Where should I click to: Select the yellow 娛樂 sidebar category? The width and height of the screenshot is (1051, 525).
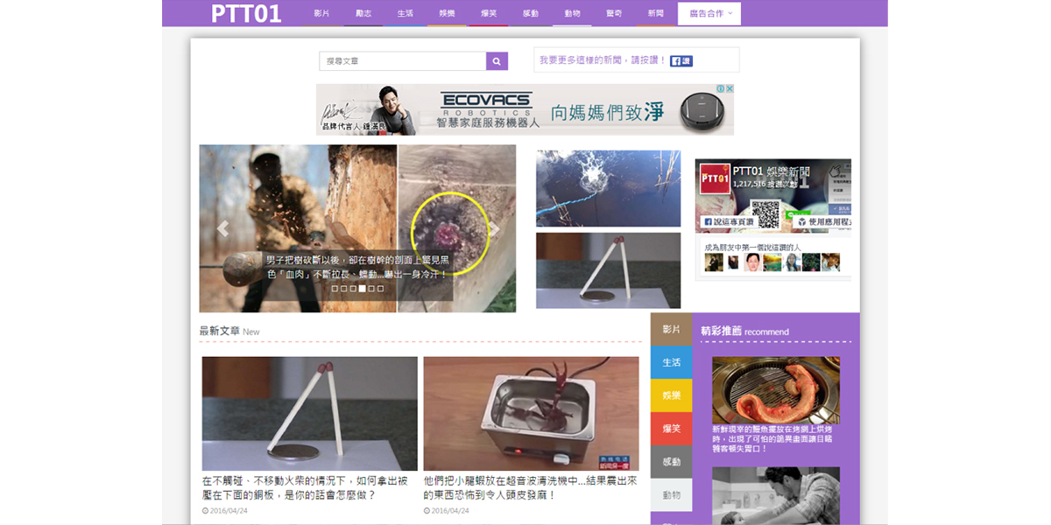pos(671,395)
